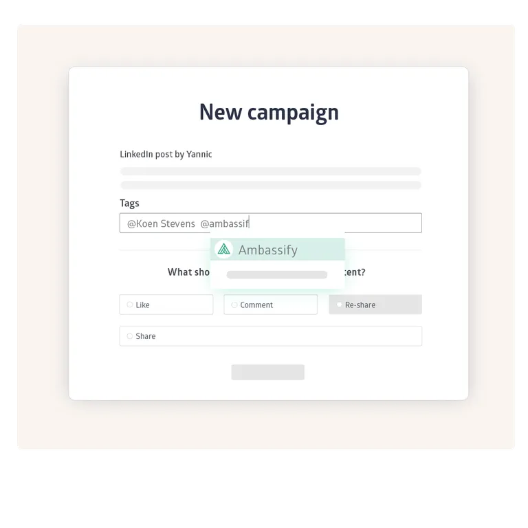
Task: Click the second gray post placeholder line
Action: click(x=270, y=185)
